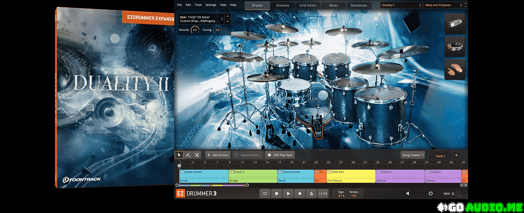Open power hand icon on Ride Bell block
This screenshot has height=213, width=524.
[x=330, y=172]
